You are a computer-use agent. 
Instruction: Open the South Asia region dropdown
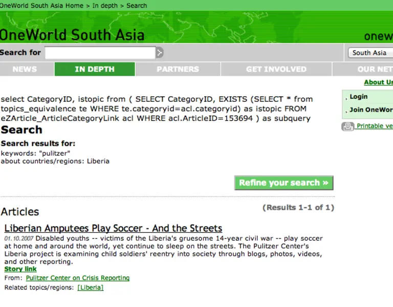(370, 53)
